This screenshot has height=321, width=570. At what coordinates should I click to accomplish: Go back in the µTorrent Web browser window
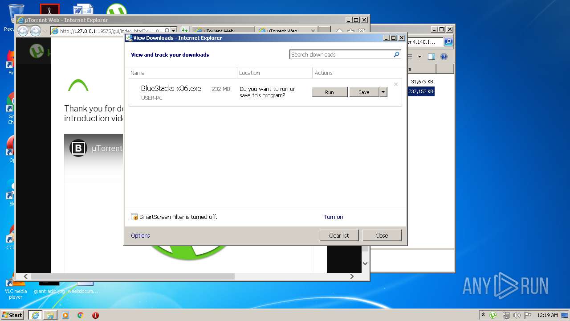(x=23, y=31)
